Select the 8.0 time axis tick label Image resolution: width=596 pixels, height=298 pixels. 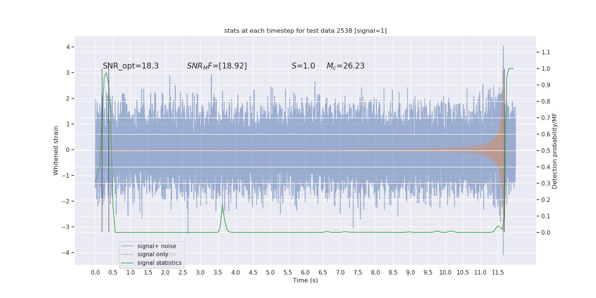tap(375, 272)
